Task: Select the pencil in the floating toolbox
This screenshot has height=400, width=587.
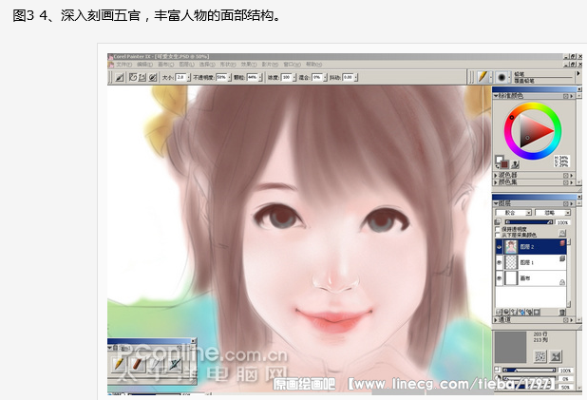Action: pyautogui.click(x=120, y=364)
